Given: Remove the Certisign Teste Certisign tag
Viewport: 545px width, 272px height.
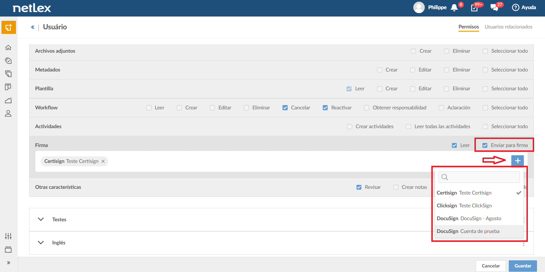Looking at the screenshot, I should 103,161.
